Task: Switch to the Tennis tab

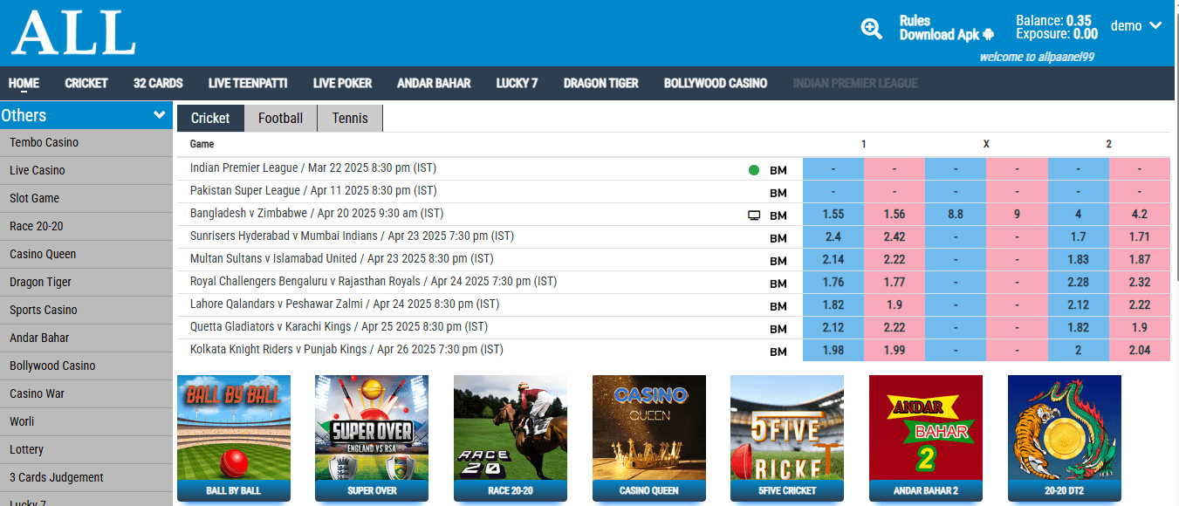Action: tap(348, 117)
